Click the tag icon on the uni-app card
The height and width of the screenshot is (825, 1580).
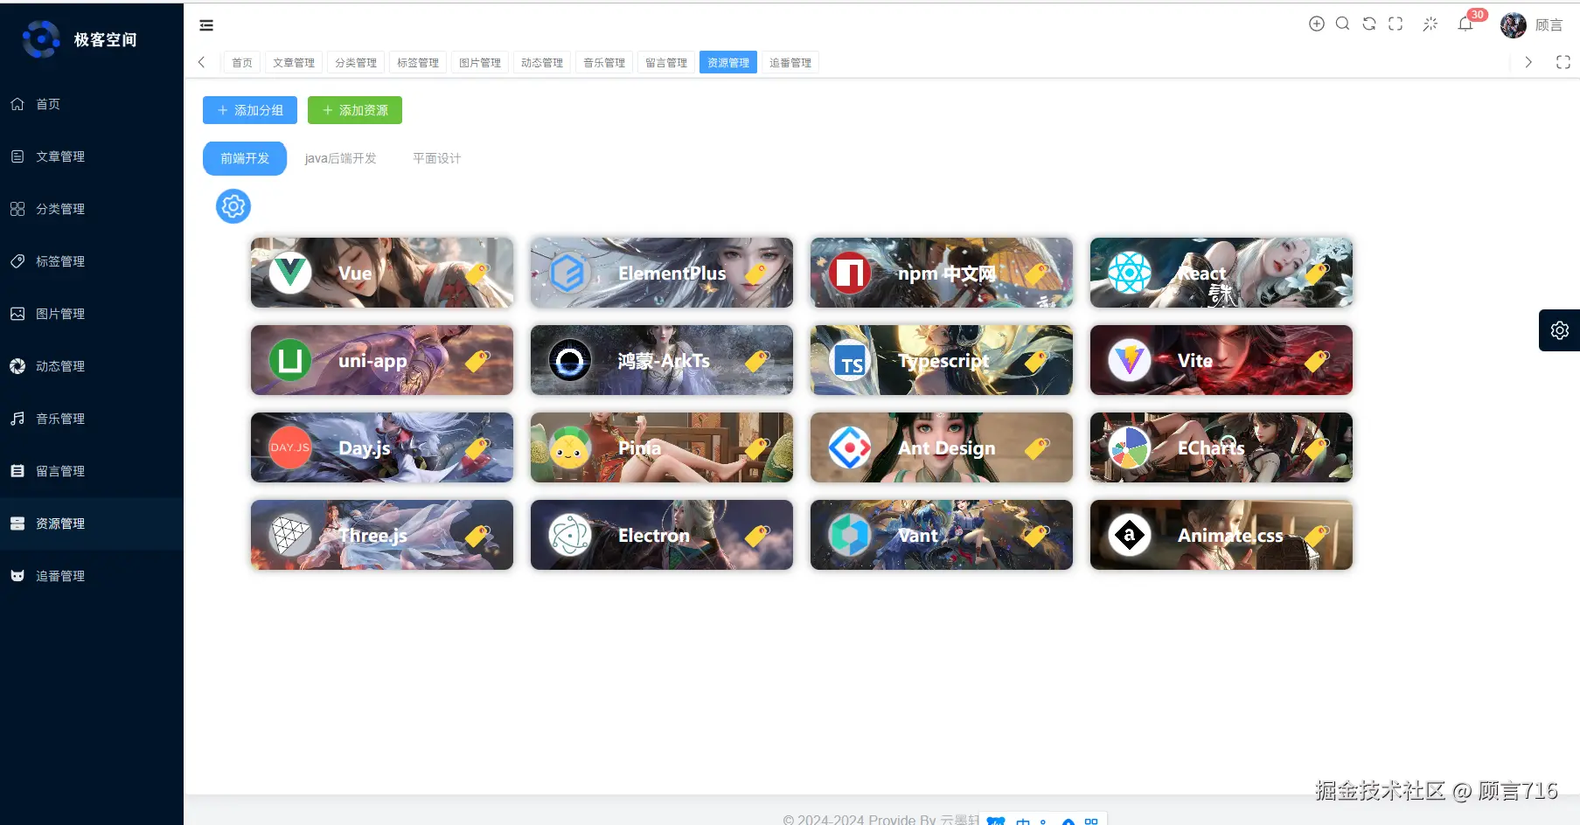pos(477,361)
